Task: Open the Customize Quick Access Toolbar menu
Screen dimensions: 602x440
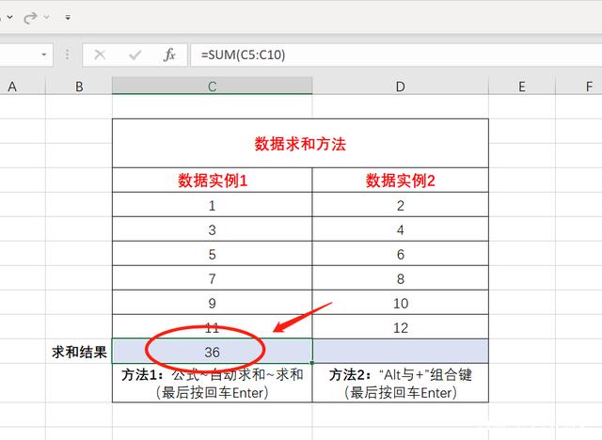Action: click(68, 17)
